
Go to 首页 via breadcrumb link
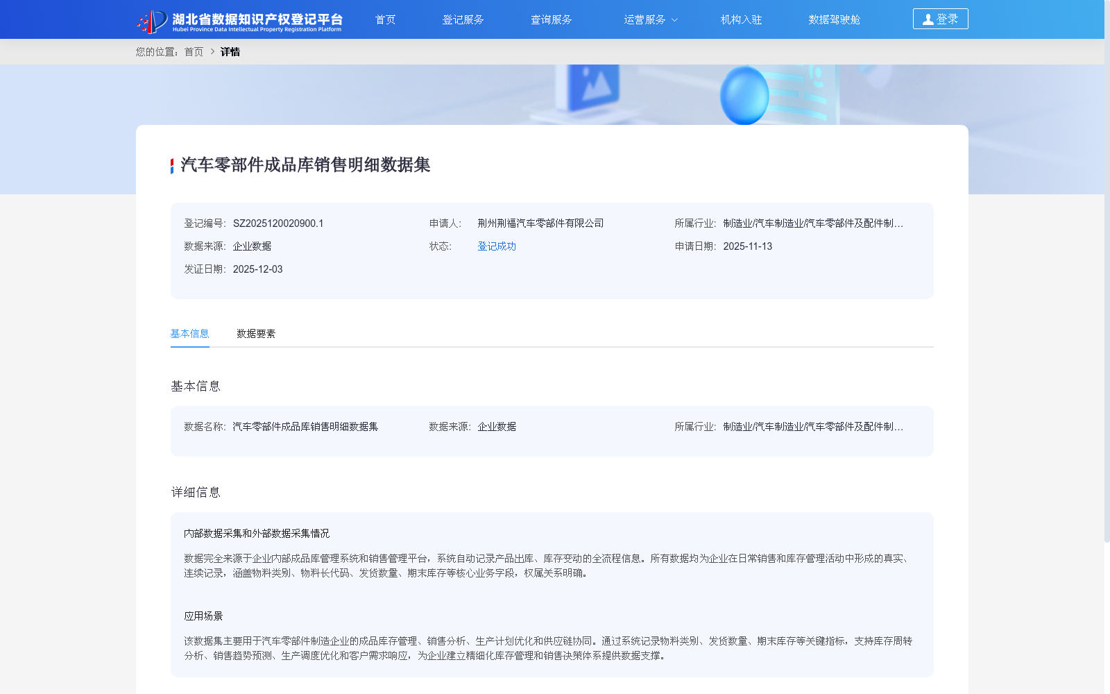(194, 52)
